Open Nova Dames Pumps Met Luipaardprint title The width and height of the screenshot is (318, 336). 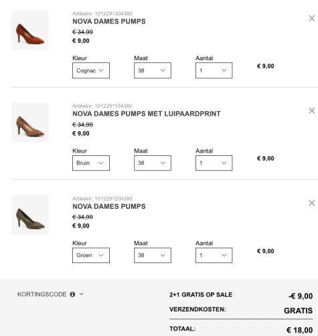click(147, 114)
